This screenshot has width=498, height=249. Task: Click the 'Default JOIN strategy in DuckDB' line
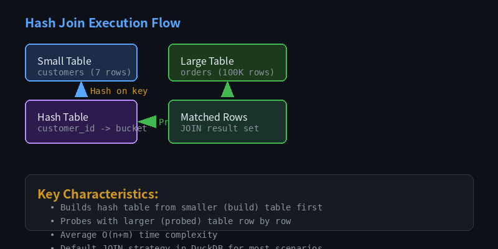click(191, 247)
